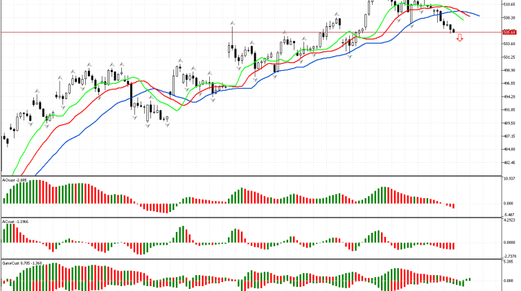Click the 10.937 value on AOcust scale
This screenshot has width=521, height=291.
point(509,179)
